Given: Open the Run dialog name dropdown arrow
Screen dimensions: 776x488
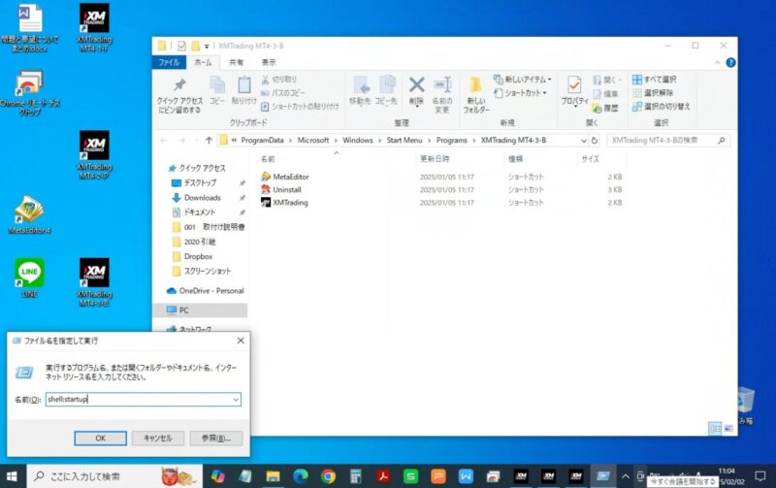Looking at the screenshot, I should (x=236, y=400).
